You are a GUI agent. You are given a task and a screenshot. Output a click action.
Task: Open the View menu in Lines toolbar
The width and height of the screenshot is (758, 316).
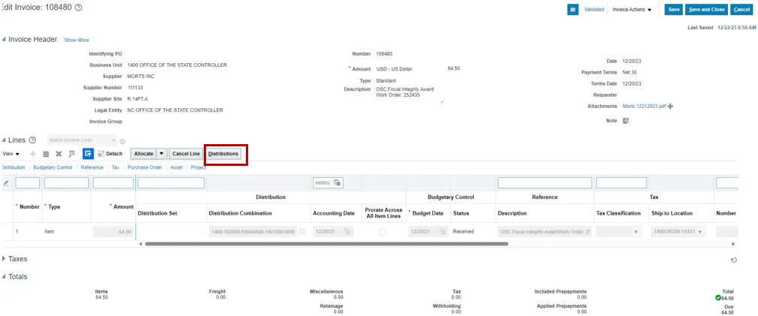(11, 154)
